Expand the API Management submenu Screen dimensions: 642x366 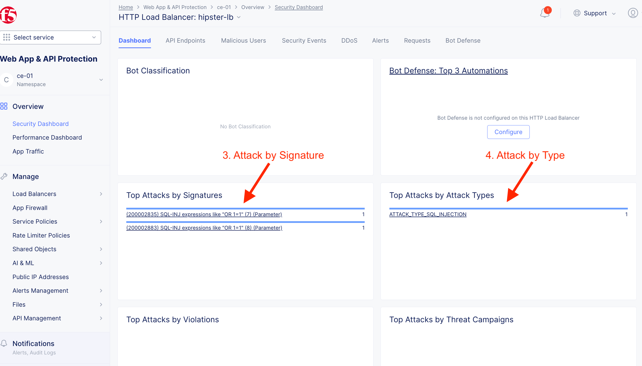pos(101,318)
